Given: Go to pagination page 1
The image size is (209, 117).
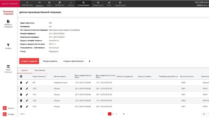Looking at the screenshot, I should click(x=109, y=114).
